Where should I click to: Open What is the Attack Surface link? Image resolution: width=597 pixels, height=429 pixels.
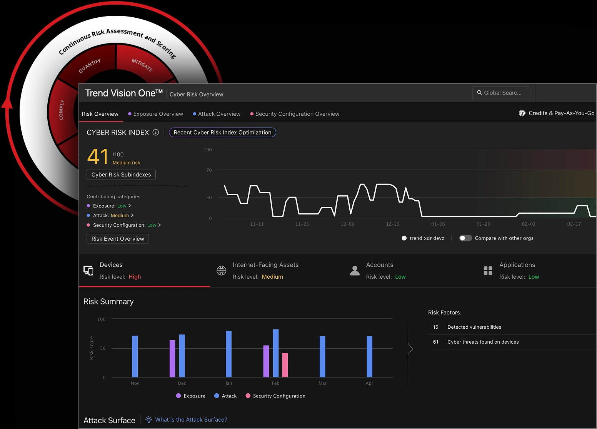click(x=191, y=420)
